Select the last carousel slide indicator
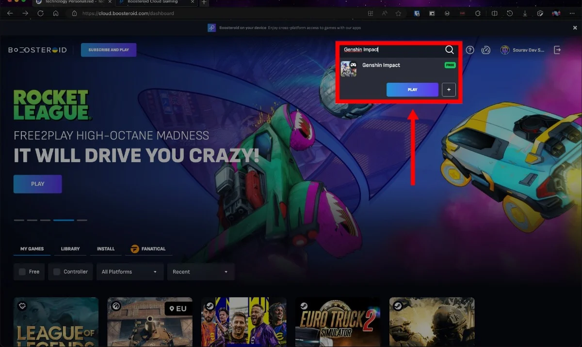Screen dimensions: 582x347 82,220
